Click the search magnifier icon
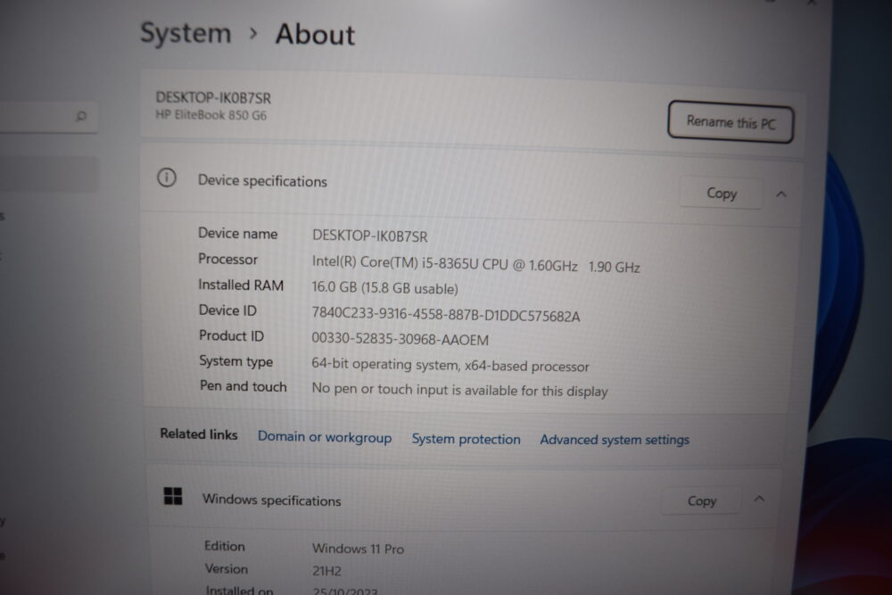Viewport: 892px width, 595px height. tap(81, 116)
